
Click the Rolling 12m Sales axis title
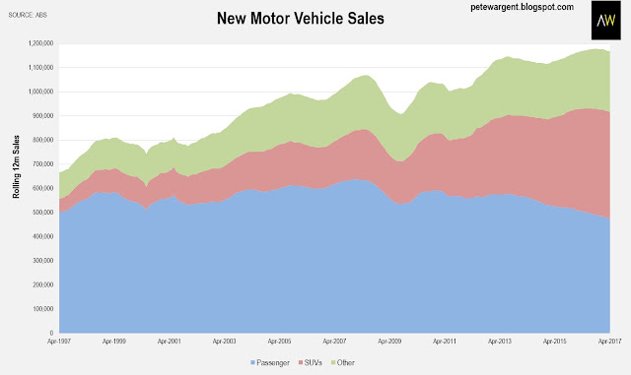coord(16,166)
